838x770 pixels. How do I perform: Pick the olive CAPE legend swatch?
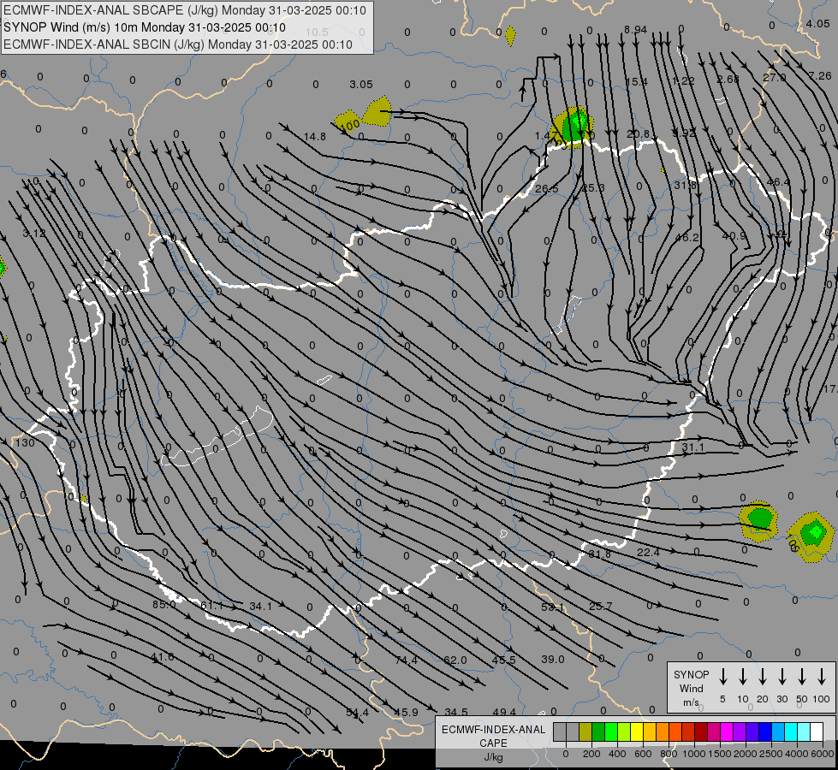coord(585,732)
